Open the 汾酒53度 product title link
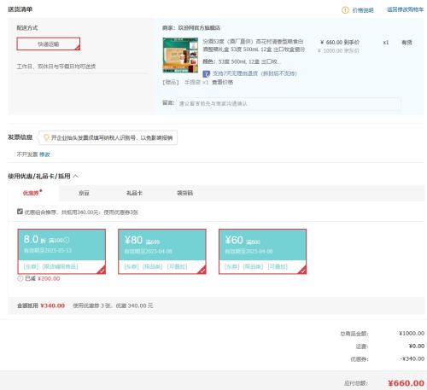 (254, 45)
